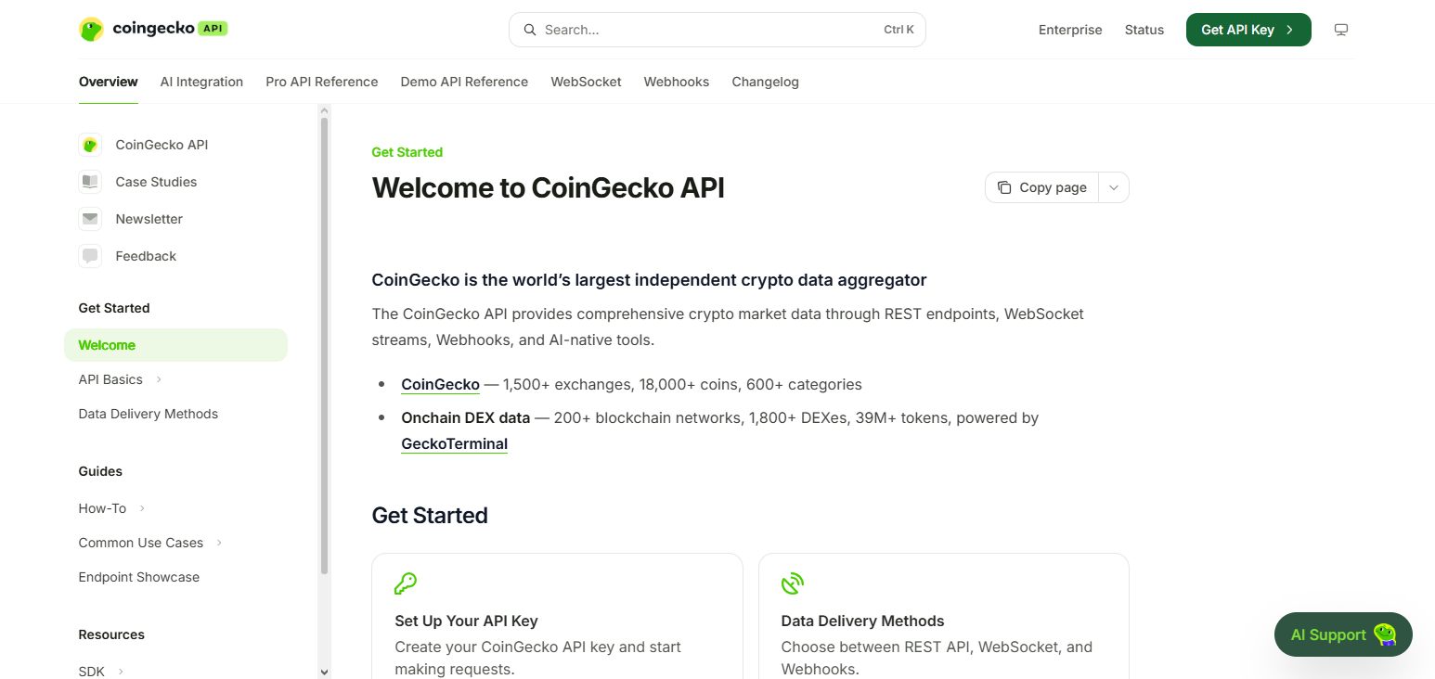Click the 'Welcome to CoinGecko API' heading

548,187
